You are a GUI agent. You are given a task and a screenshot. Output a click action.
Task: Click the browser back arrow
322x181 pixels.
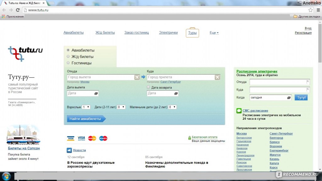[4, 10]
